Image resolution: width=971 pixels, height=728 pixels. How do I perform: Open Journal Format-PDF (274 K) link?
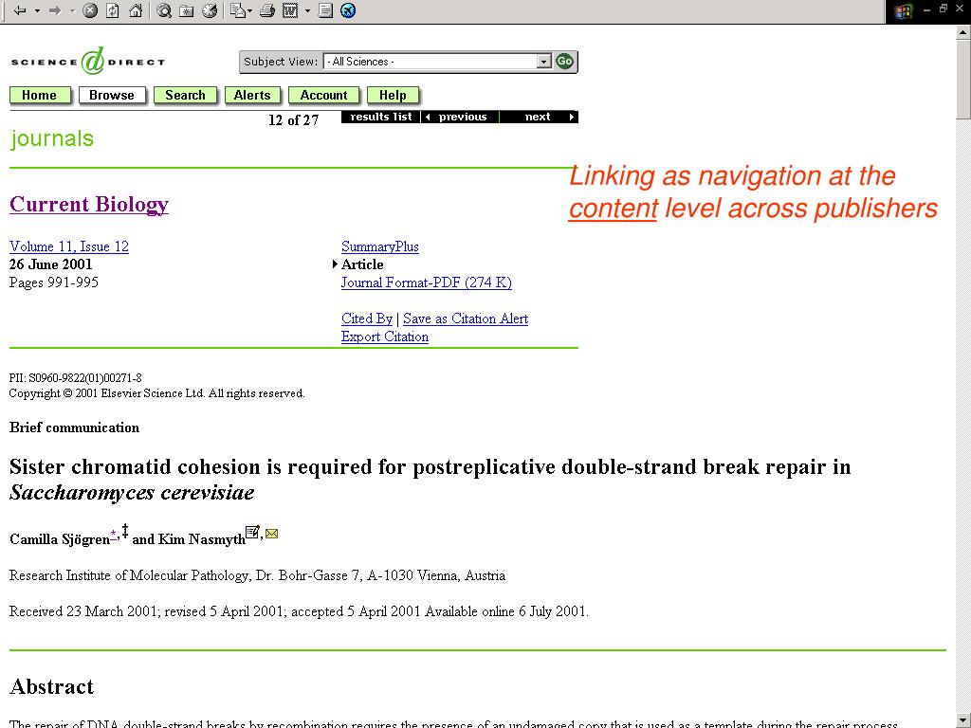427,282
